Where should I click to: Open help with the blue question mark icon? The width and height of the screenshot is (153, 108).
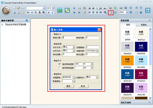[x=131, y=12]
